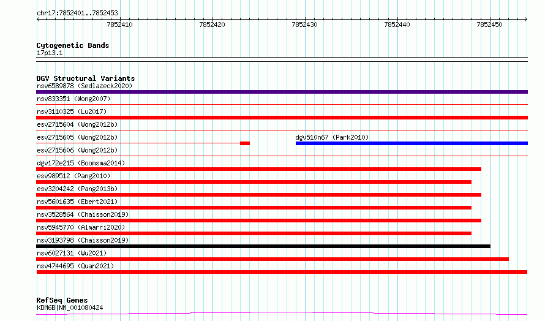Open the dgv510n67 (Park2010) label
545x321 pixels.
click(x=332, y=137)
